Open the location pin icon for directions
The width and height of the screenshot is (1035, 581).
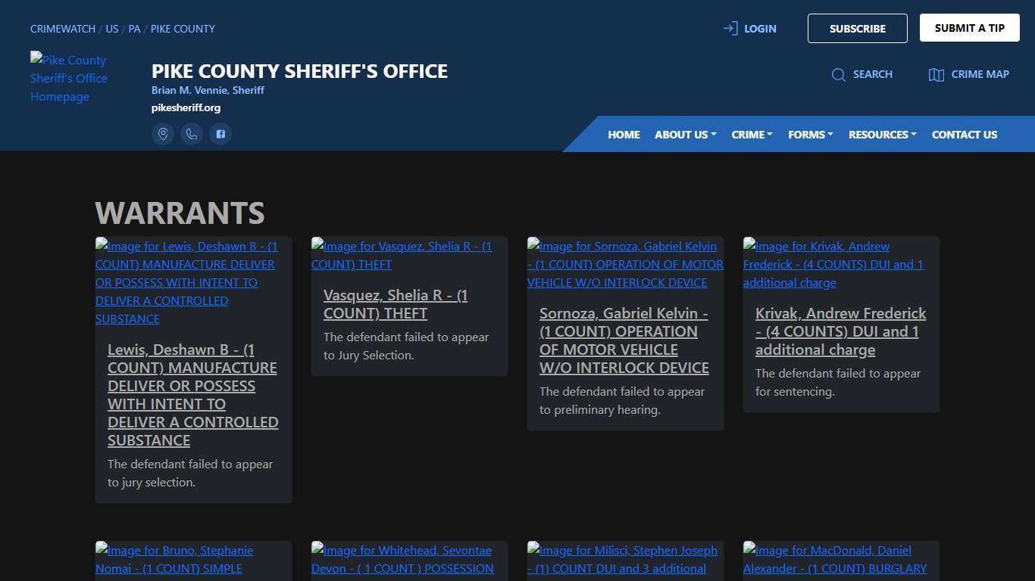coord(163,134)
